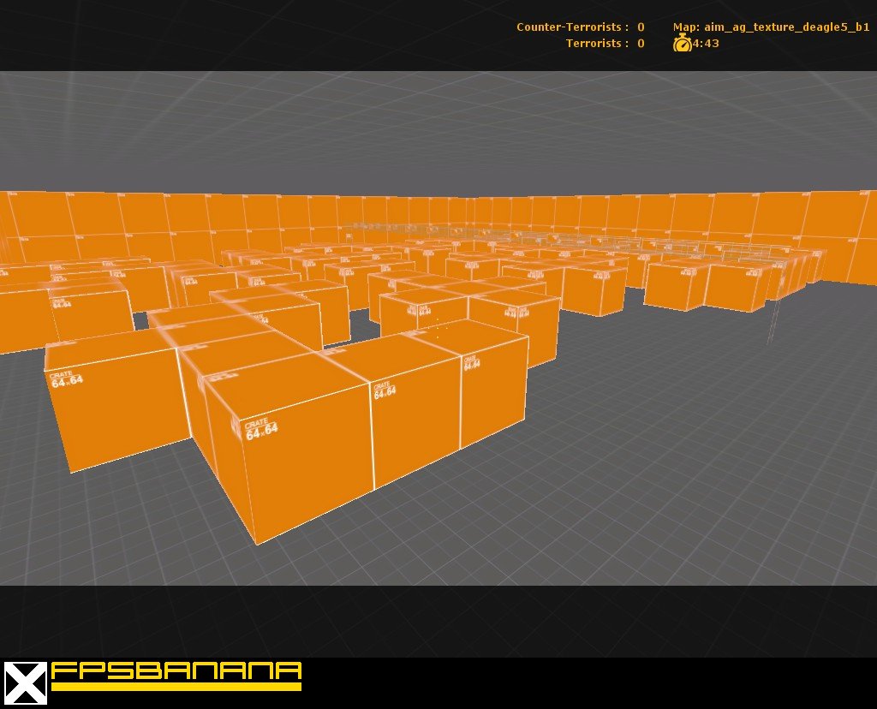Click the FPSBANANA X logo icon
Viewport: 877px width, 709px height.
point(24,683)
